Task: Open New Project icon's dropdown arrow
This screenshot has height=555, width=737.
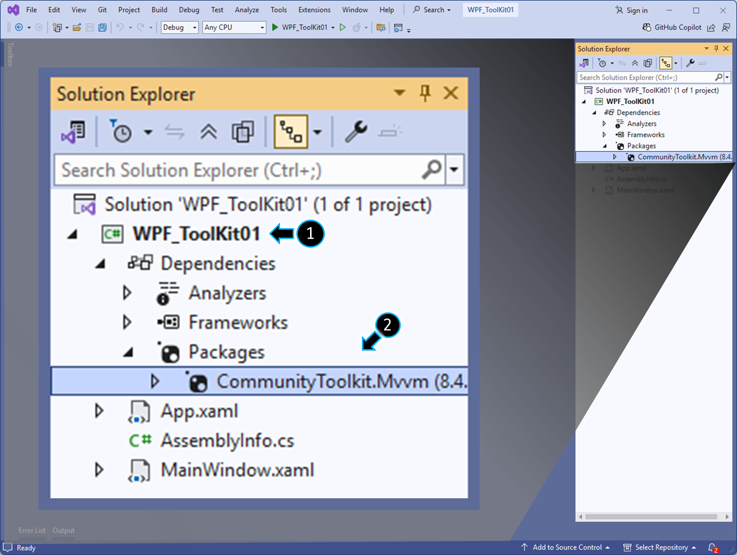Action: point(67,28)
